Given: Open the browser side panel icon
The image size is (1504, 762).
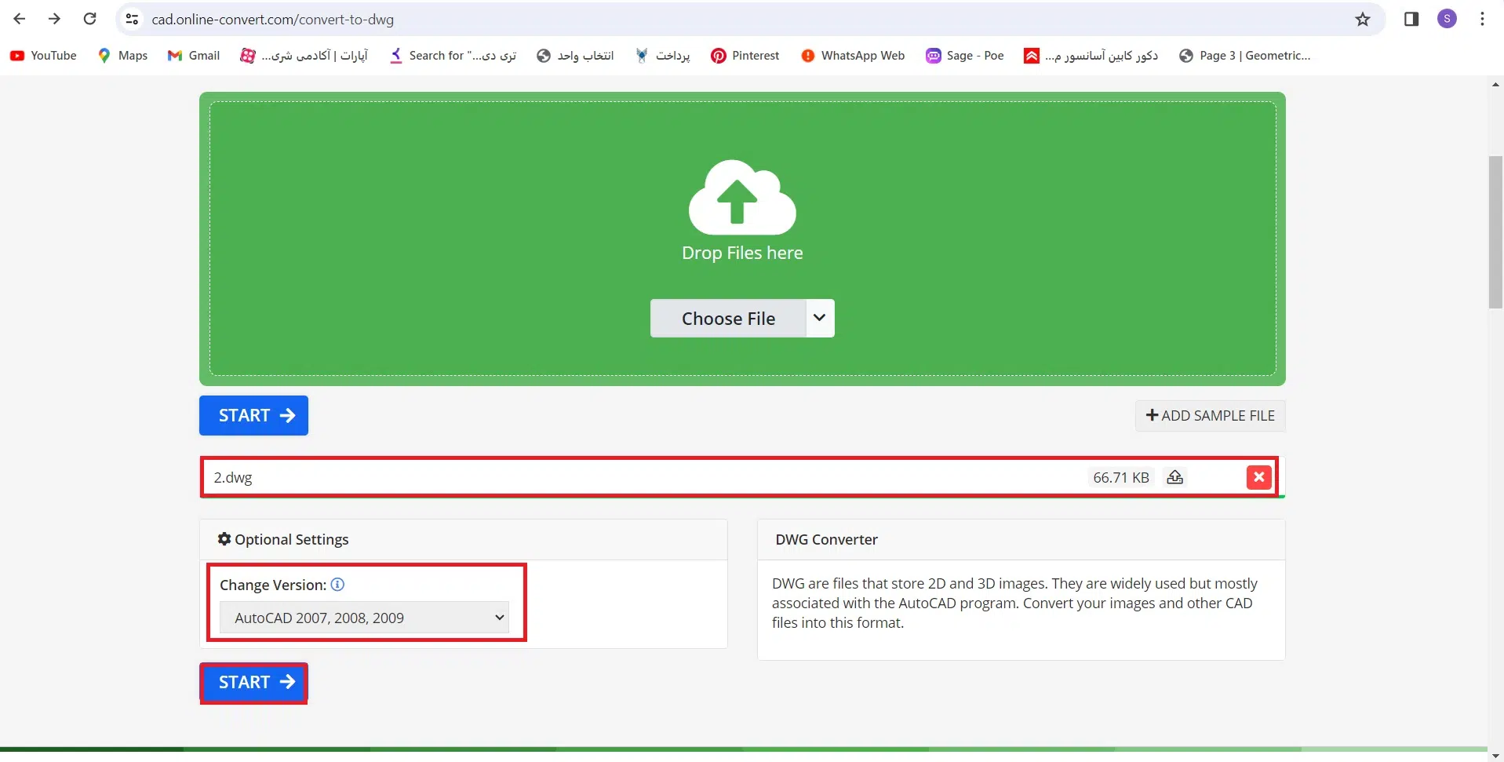Looking at the screenshot, I should [1411, 20].
